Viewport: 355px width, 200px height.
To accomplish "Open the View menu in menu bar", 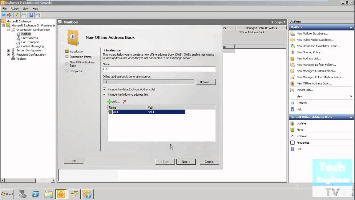I will [26, 9].
